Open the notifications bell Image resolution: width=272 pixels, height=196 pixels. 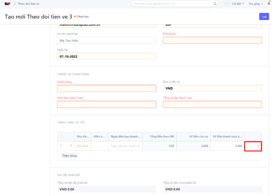point(269,4)
